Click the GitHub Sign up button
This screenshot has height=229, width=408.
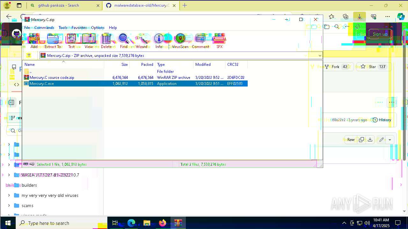380,34
